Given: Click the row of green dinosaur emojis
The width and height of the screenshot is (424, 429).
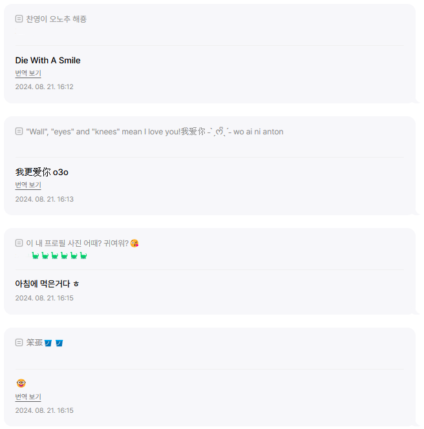Looking at the screenshot, I should 59,256.
